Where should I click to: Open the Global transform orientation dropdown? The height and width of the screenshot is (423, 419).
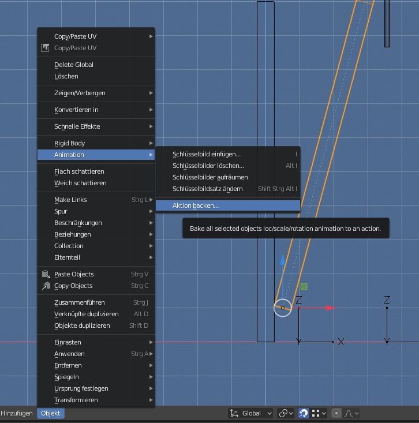(x=250, y=413)
